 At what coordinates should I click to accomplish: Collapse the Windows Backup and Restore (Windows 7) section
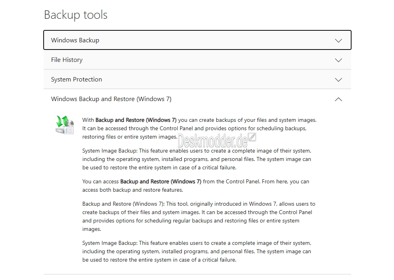pyautogui.click(x=197, y=99)
